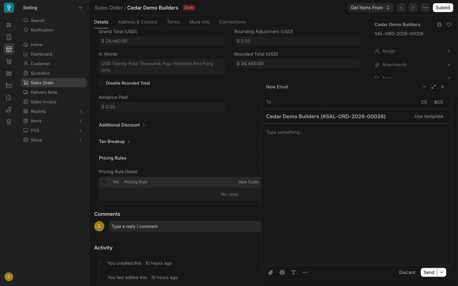The height and width of the screenshot is (286, 458).
Task: Attach a file using the paperclip icon in email
Action: click(x=271, y=272)
